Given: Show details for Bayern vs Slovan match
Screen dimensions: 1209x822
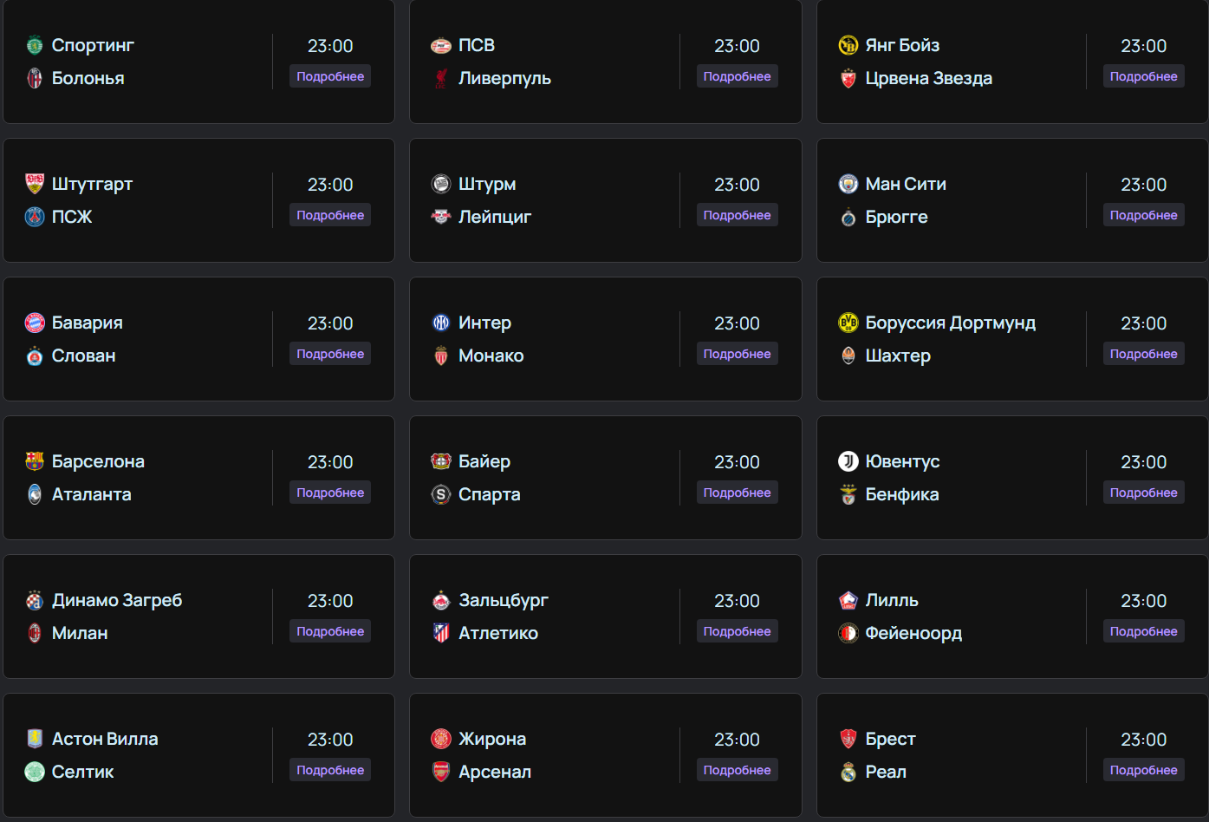Looking at the screenshot, I should [x=330, y=354].
